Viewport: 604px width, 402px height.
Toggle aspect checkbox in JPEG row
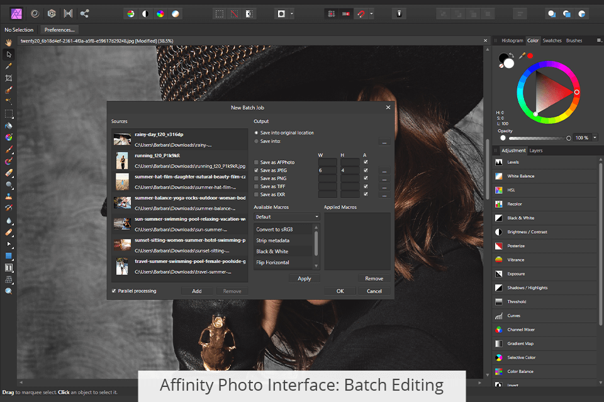(x=366, y=170)
